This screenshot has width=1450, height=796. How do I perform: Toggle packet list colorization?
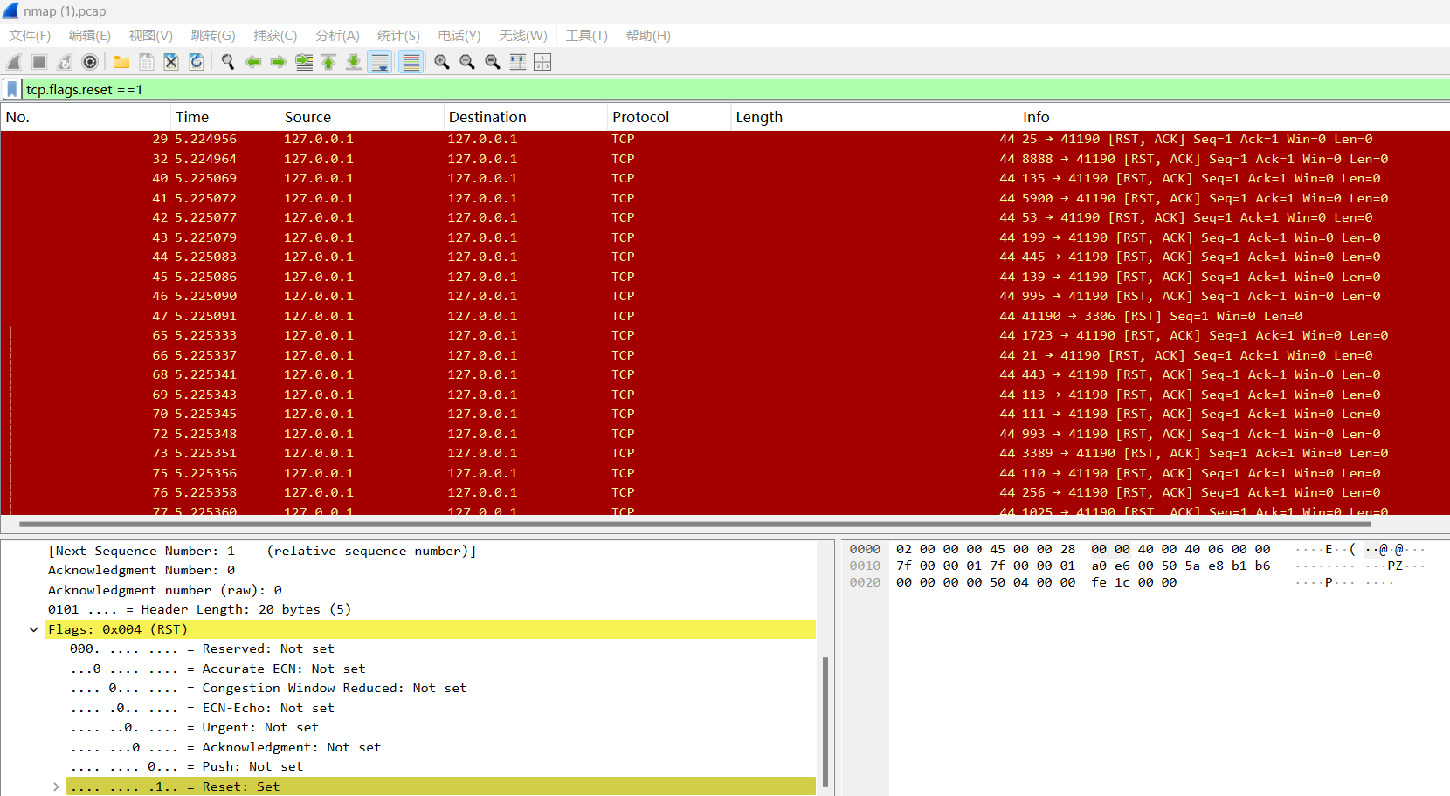[411, 62]
